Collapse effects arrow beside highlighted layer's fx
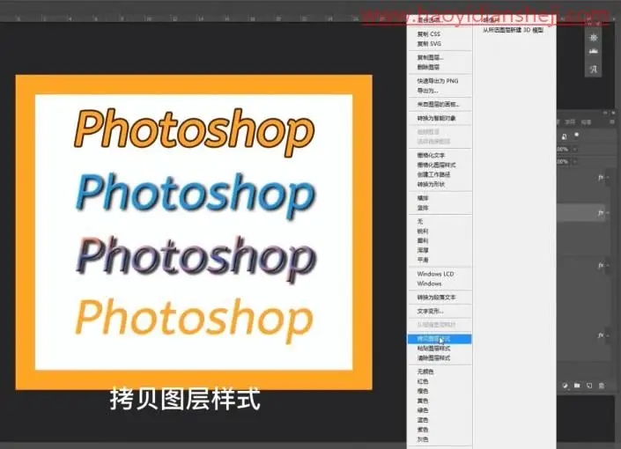Viewport: 621px width, 449px height. pos(608,213)
